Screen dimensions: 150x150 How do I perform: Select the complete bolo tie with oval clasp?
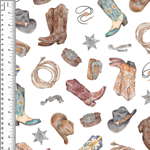coord(84,15)
